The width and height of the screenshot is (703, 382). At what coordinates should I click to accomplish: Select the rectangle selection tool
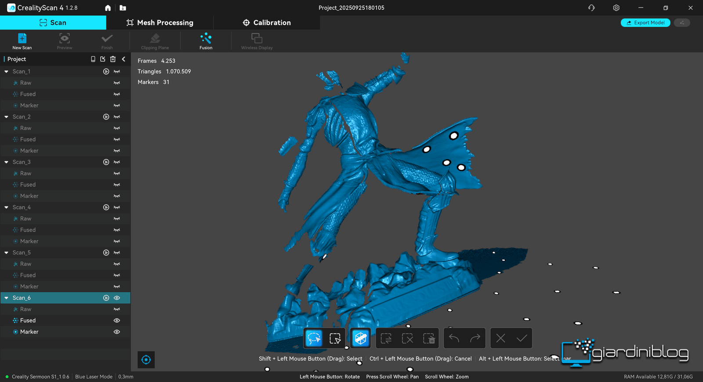pos(335,339)
